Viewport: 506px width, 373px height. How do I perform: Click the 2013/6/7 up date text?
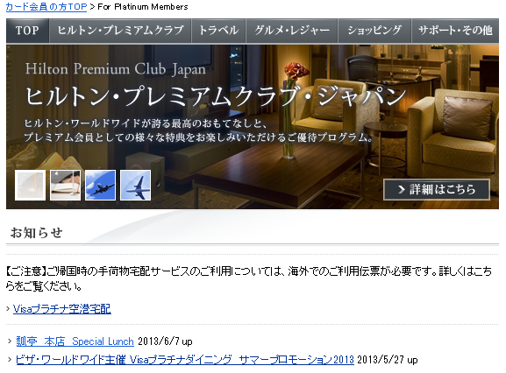pos(165,341)
